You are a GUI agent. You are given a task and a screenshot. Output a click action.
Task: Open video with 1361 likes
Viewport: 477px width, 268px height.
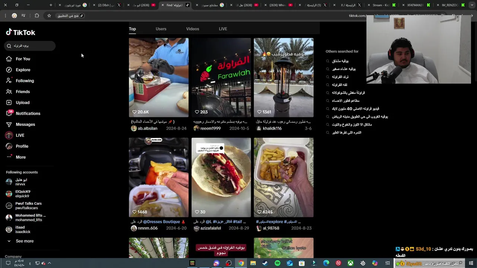click(284, 77)
